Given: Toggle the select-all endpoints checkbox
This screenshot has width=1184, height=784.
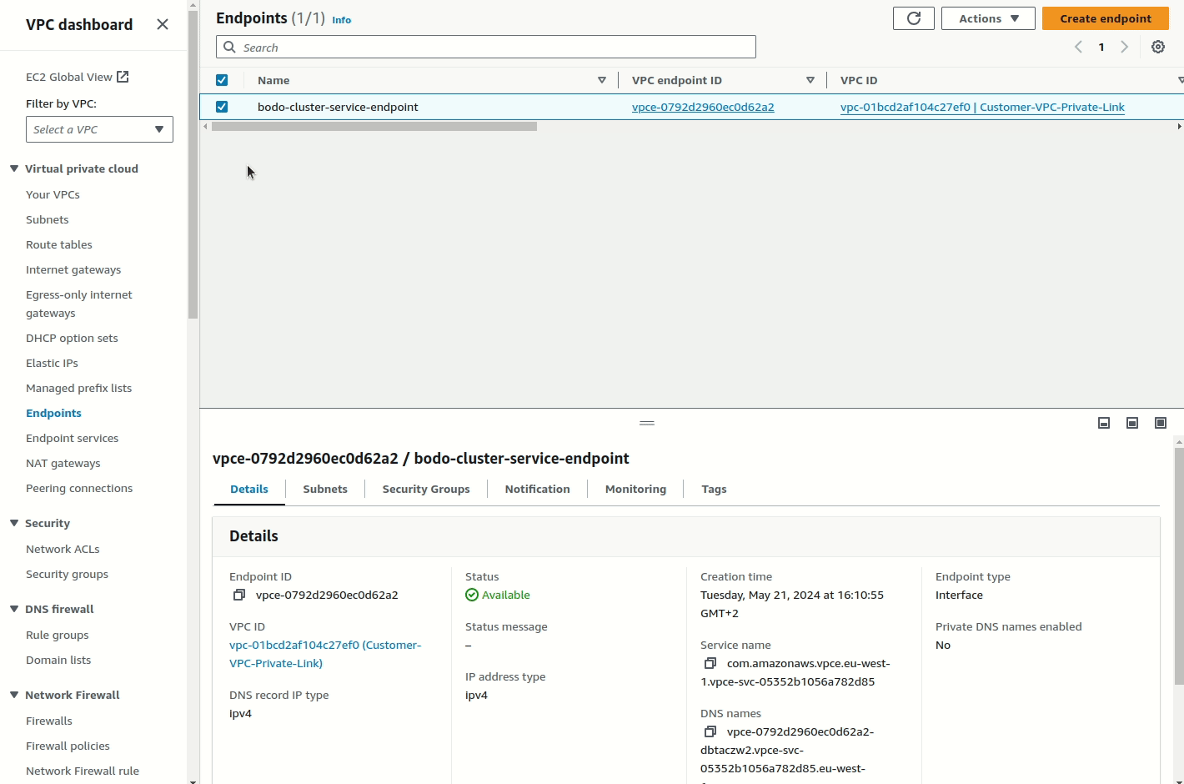Looking at the screenshot, I should [x=222, y=79].
